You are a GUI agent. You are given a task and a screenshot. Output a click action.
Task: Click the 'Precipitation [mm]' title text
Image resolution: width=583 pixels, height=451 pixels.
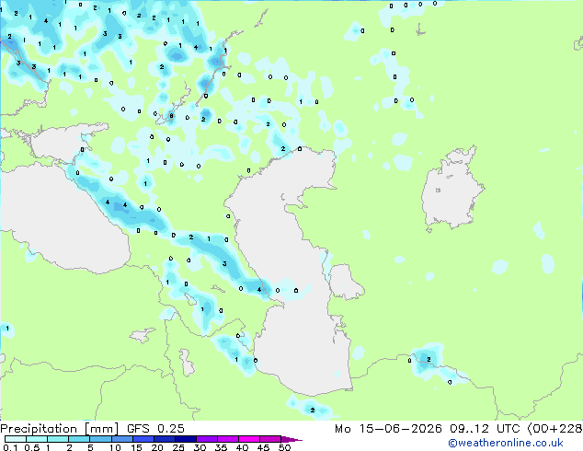(59, 429)
